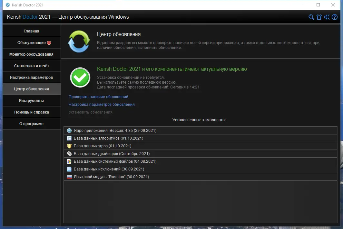Open Помощь и справка
Image resolution: width=343 pixels, height=229 pixels.
pos(32,112)
